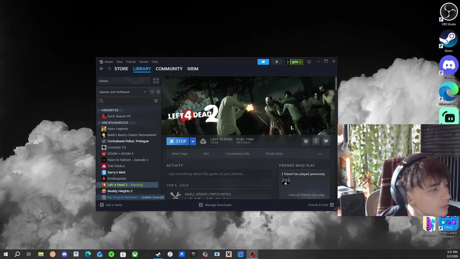Go to the COMMUNITY tab
This screenshot has width=460, height=259.
point(169,69)
